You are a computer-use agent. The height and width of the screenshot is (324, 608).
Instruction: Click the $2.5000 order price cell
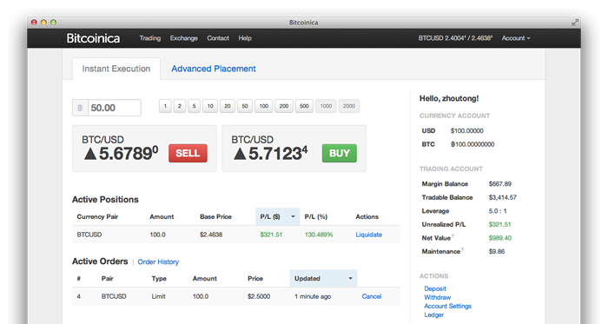pyautogui.click(x=259, y=296)
